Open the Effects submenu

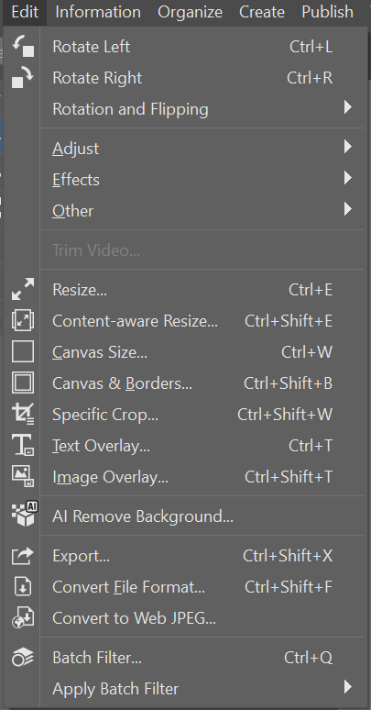[x=202, y=179]
